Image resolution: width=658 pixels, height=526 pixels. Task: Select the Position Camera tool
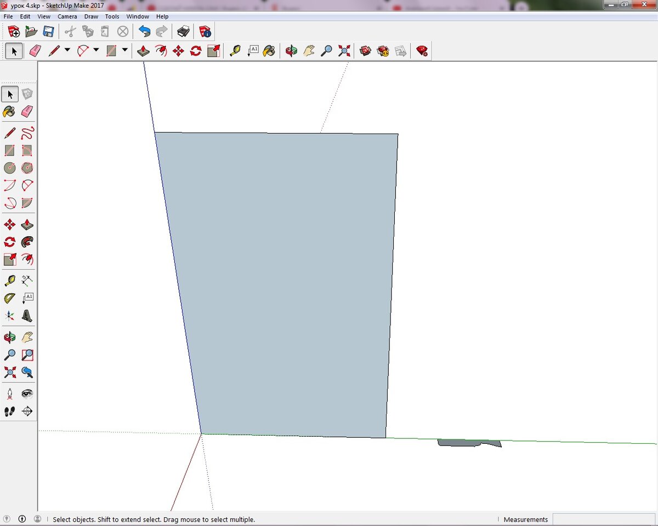click(x=9, y=393)
